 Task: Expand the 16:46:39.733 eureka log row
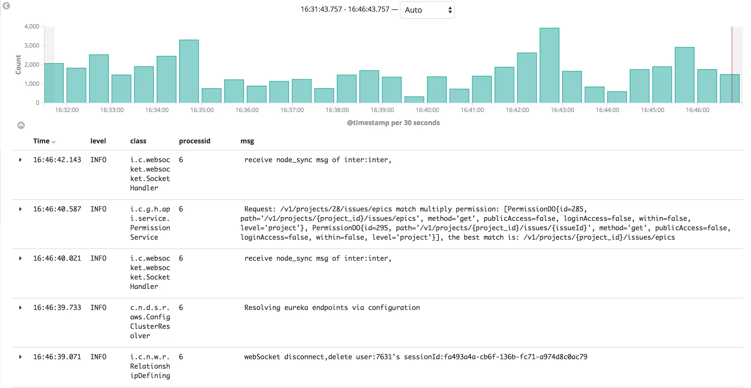(20, 307)
